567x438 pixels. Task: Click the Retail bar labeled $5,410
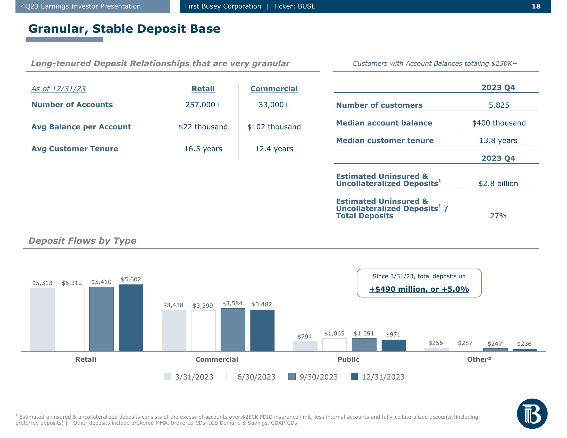pos(102,319)
